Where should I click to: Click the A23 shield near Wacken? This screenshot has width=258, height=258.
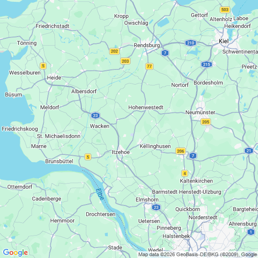95,116
